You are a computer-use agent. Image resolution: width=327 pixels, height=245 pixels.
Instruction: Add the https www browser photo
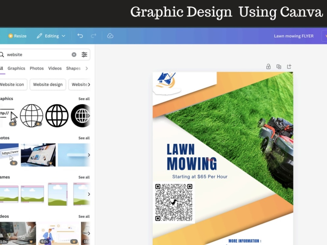click(x=9, y=155)
